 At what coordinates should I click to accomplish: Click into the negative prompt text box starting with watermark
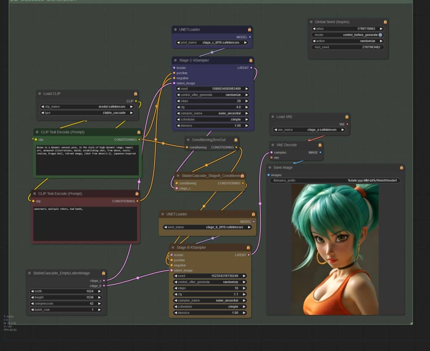(85, 224)
